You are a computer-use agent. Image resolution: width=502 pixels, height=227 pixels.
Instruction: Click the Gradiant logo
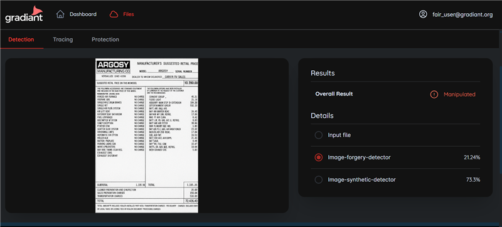pyautogui.click(x=24, y=14)
